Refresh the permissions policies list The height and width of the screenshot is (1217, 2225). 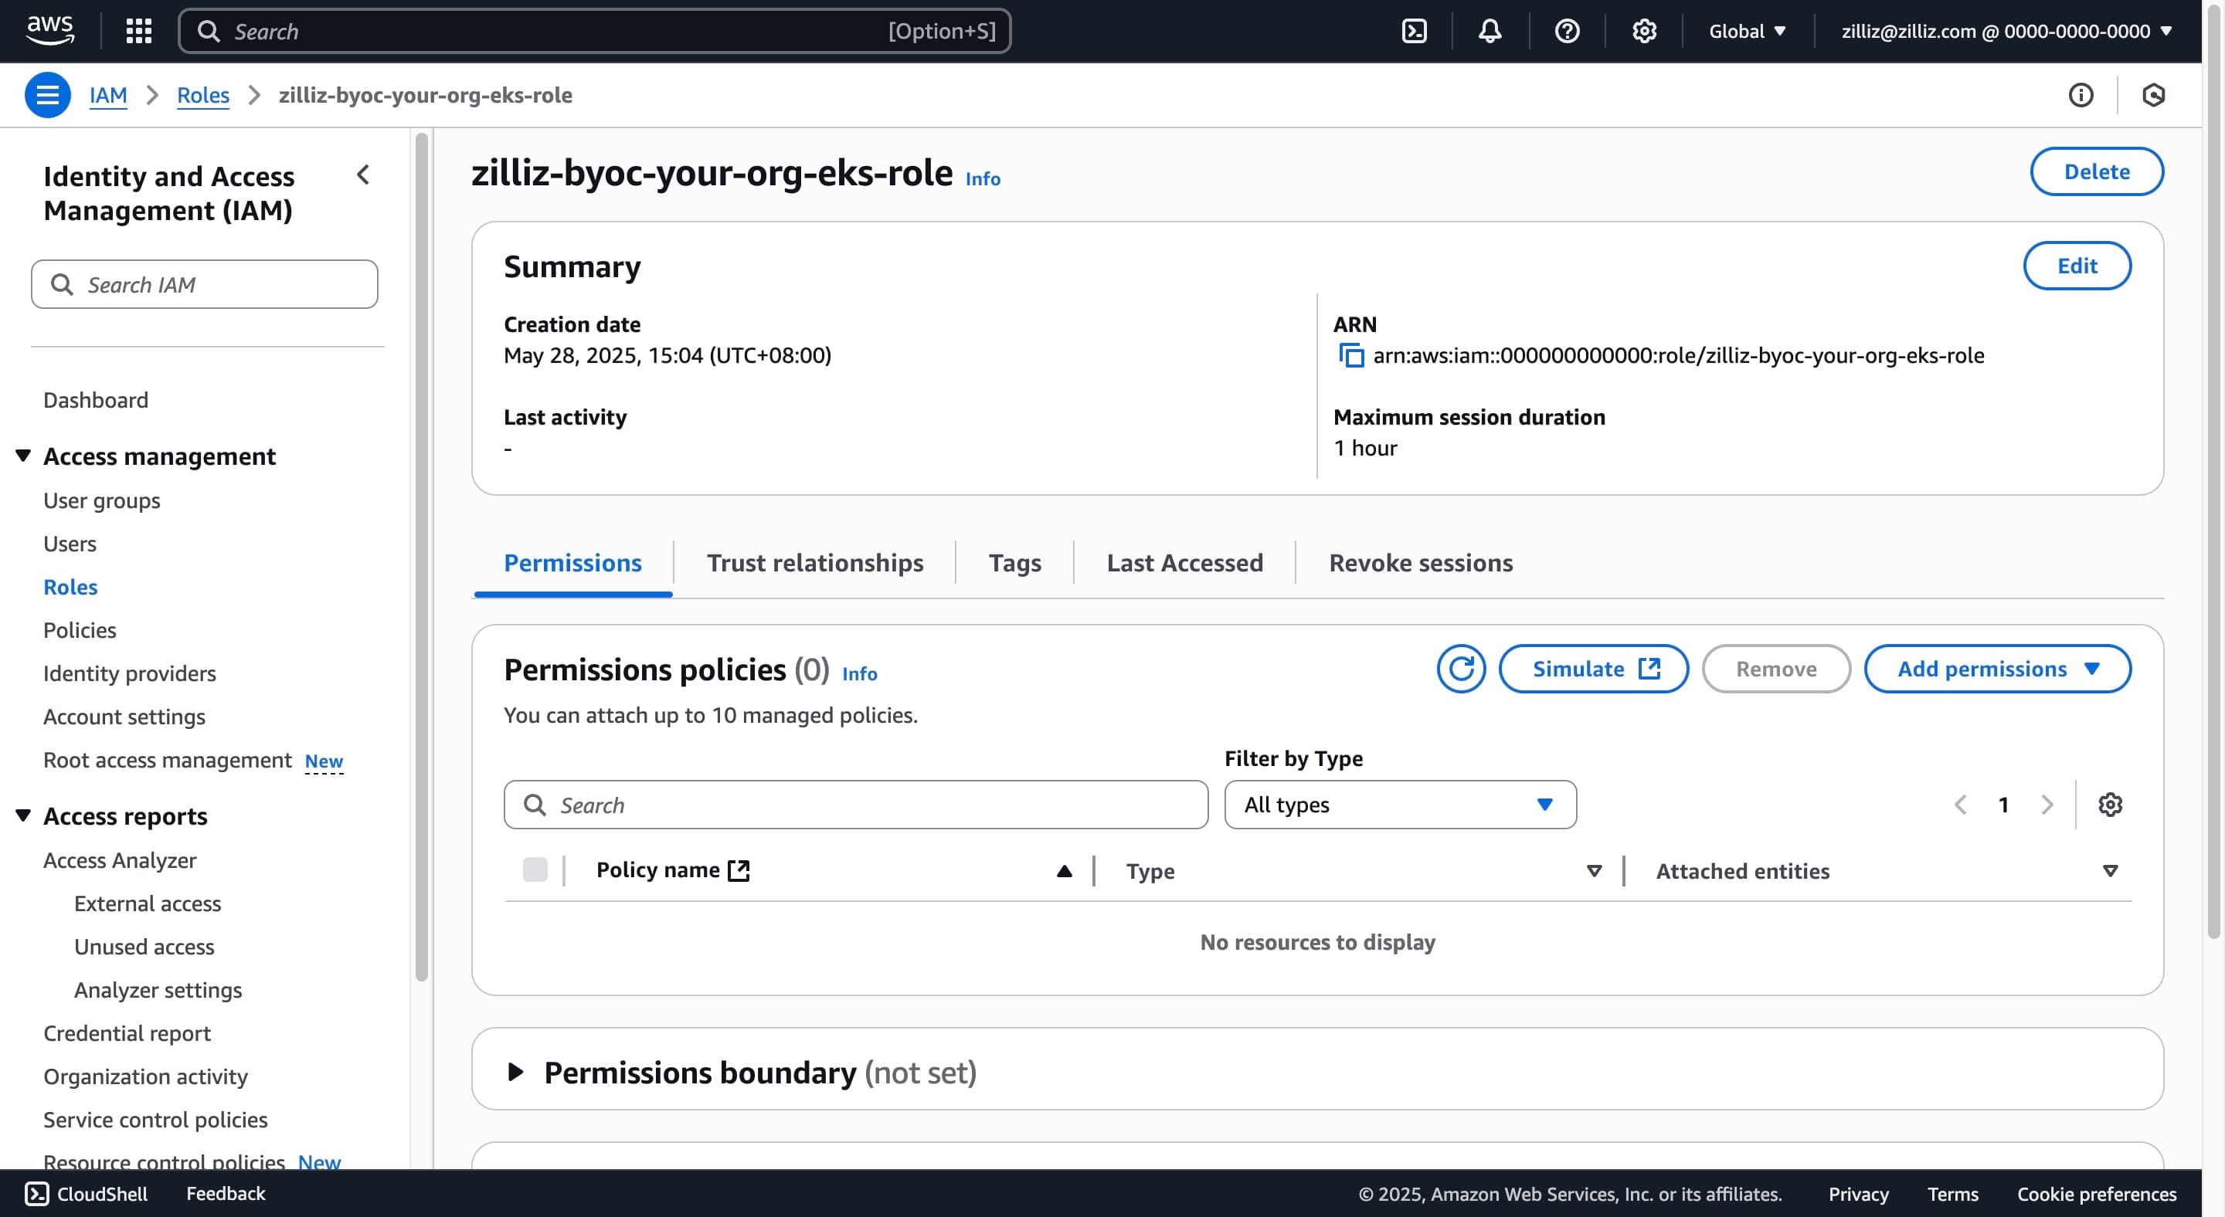pos(1462,669)
